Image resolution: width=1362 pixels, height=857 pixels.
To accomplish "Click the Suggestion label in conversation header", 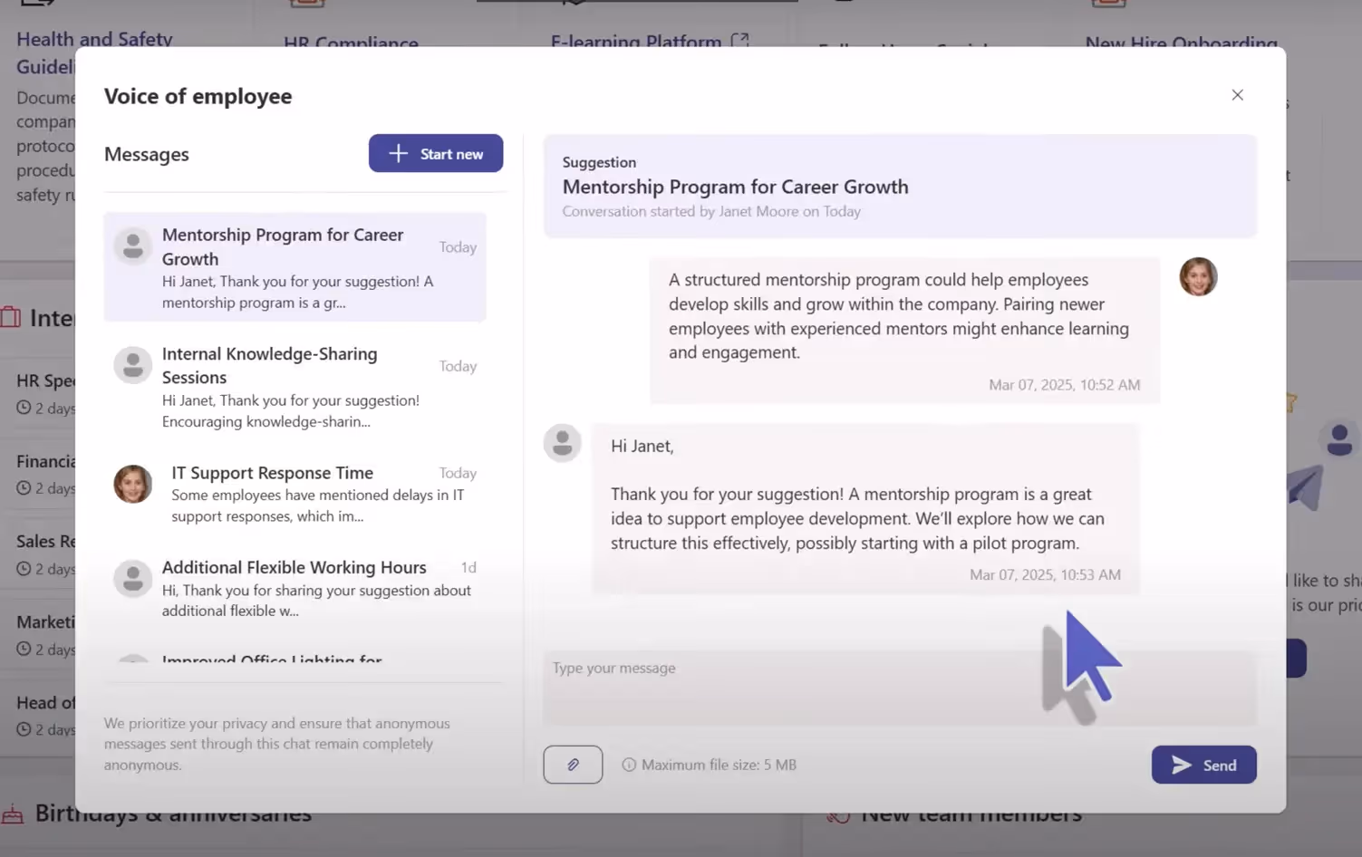I will 599,162.
